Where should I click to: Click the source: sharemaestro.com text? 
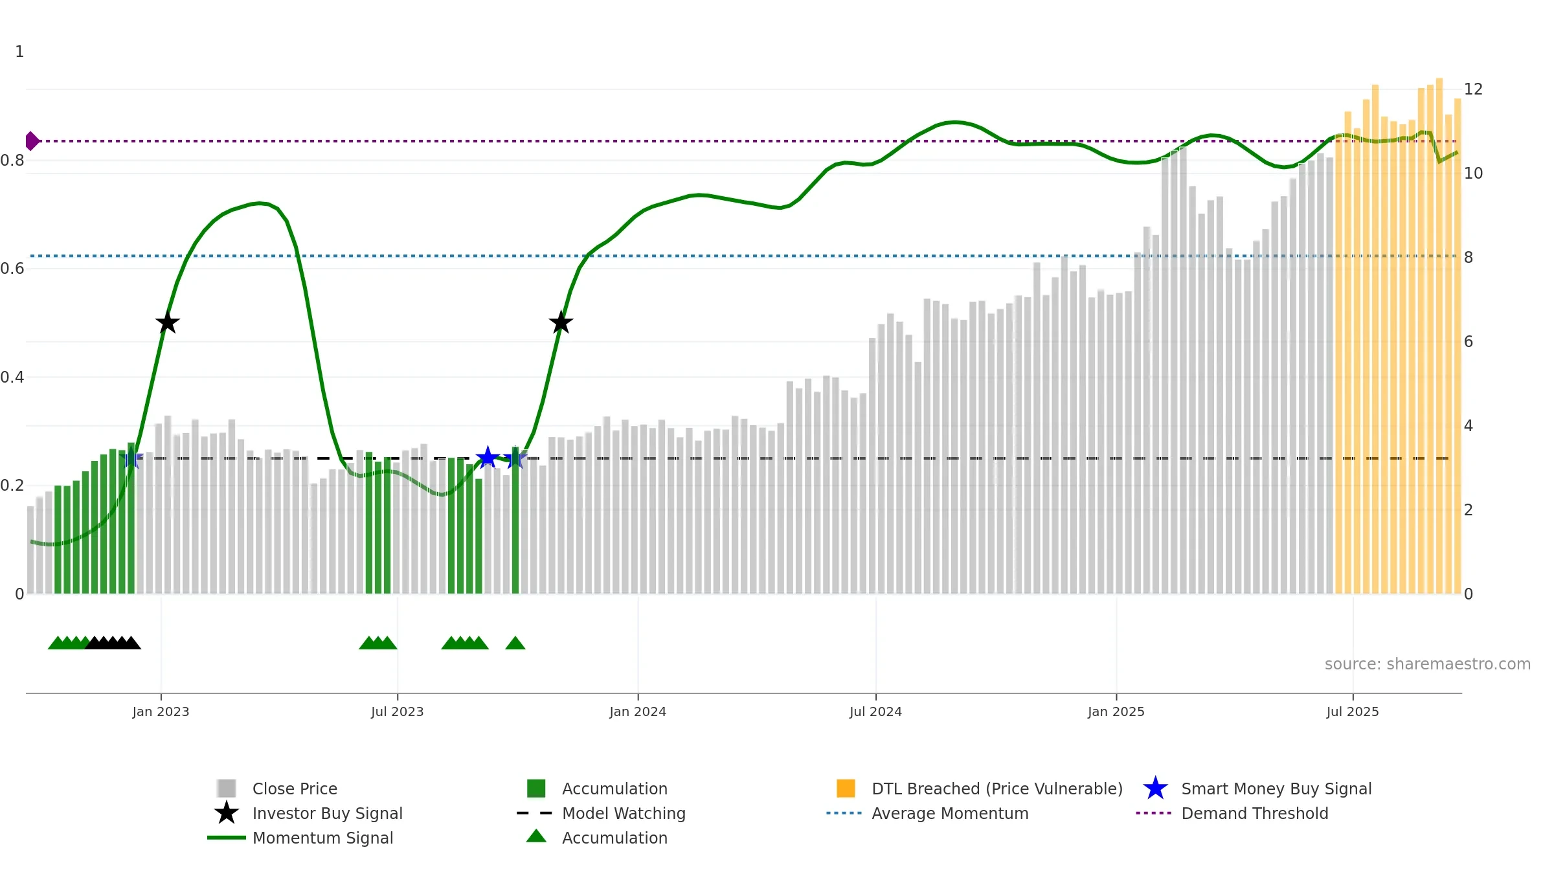(x=1428, y=664)
